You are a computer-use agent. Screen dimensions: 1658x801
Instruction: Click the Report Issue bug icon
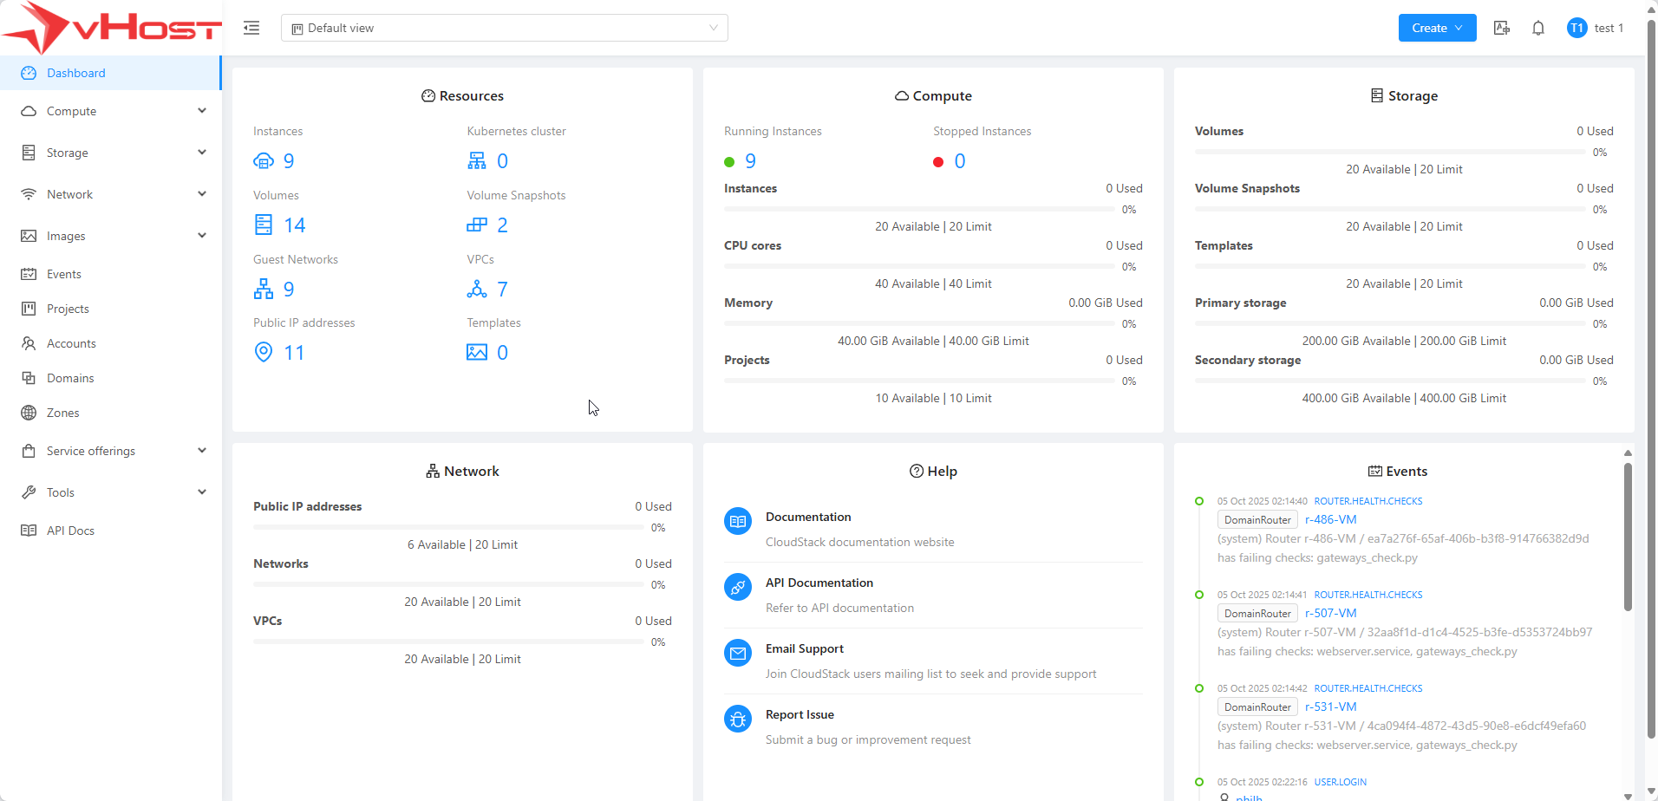click(x=737, y=720)
